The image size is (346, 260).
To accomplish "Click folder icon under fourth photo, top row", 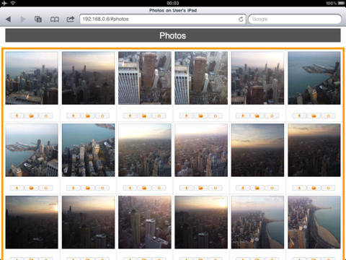I will (200, 116).
